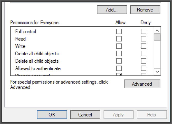Tick the Allow checkbox for Read
The height and width of the screenshot is (124, 172).
tap(119, 39)
